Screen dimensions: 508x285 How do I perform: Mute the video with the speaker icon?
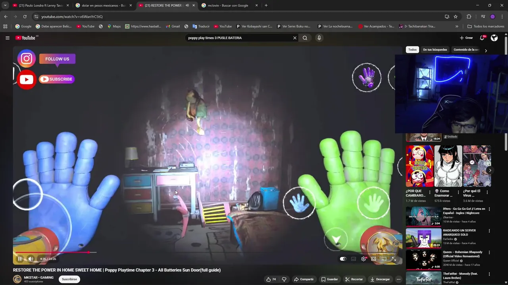pos(31,259)
